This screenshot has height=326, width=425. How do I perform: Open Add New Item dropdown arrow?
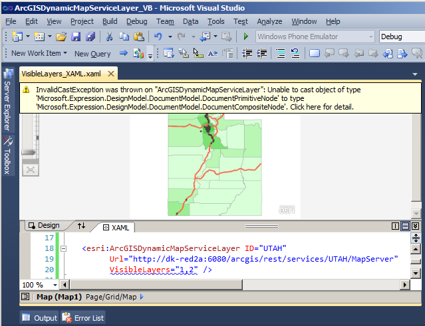[50, 37]
